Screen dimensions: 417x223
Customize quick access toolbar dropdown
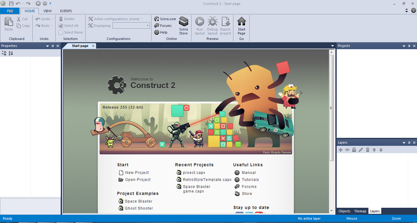[x=50, y=3]
